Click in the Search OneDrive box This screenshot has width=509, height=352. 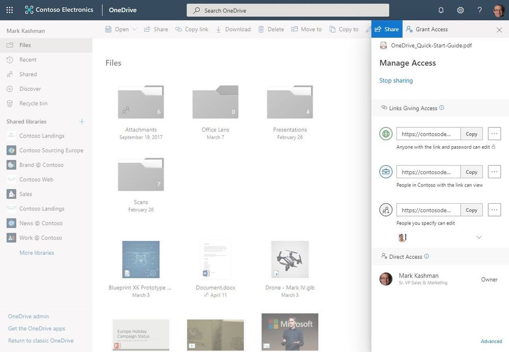[287, 10]
